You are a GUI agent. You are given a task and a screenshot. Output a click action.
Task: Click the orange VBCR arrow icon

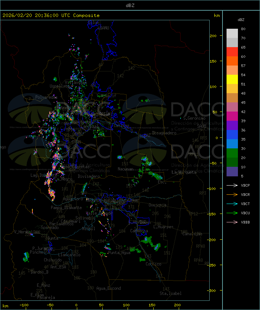[x=232, y=194]
